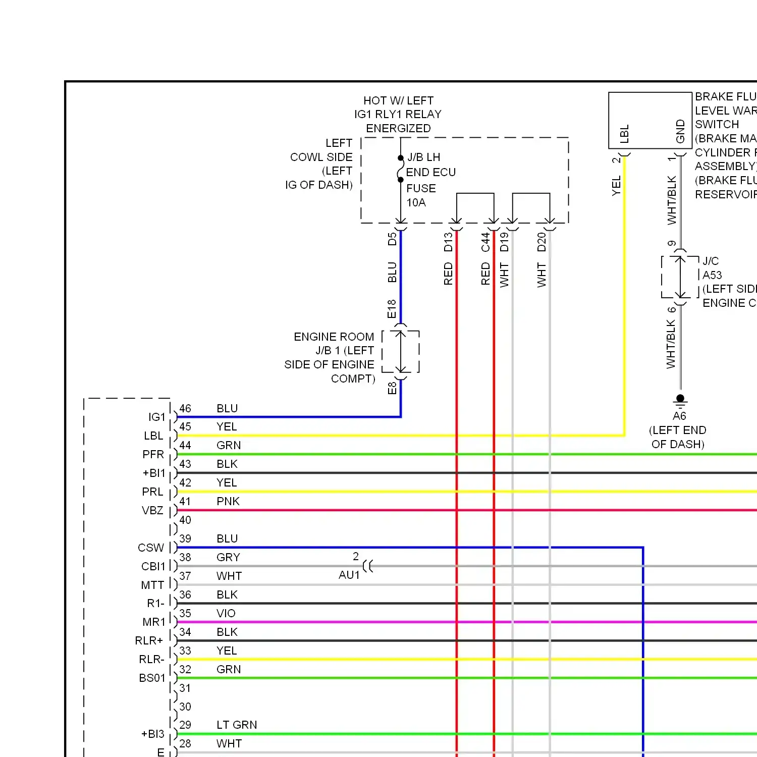Click the D13 connector label
Viewport: 757px width, 757px height.
tap(448, 242)
